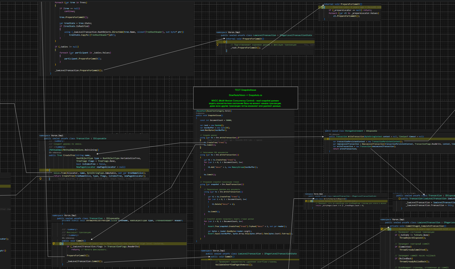Click the '_lowLevelTransaction.Commit();' line
Viewport: 455px width, 269px height.
[x=85, y=261]
